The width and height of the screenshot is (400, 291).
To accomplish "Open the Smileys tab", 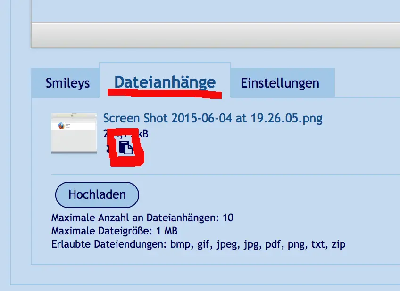I will 67,83.
